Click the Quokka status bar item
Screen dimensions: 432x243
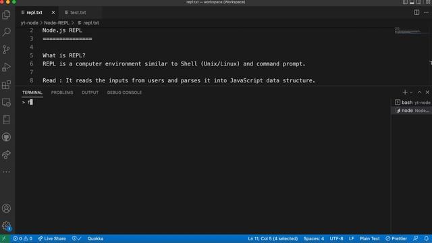[x=95, y=238]
